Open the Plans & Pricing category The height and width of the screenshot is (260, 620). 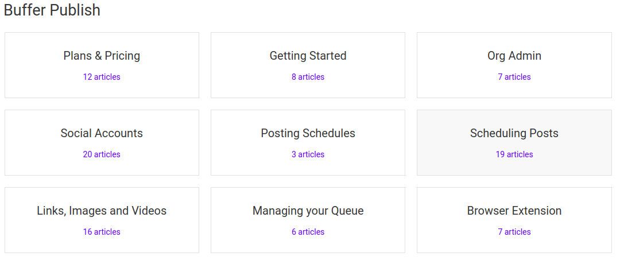click(x=102, y=56)
